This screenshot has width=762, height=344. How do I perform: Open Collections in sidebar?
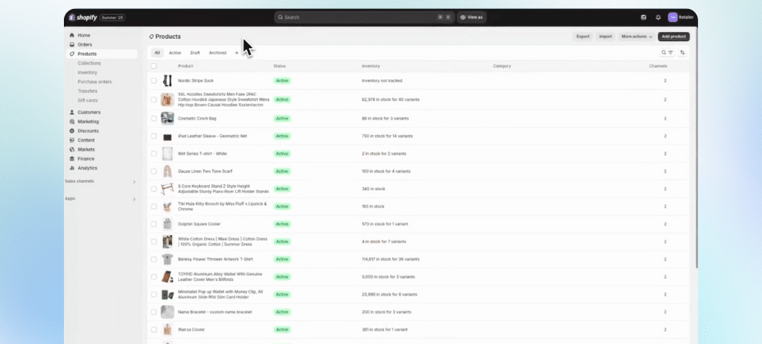pyautogui.click(x=89, y=63)
